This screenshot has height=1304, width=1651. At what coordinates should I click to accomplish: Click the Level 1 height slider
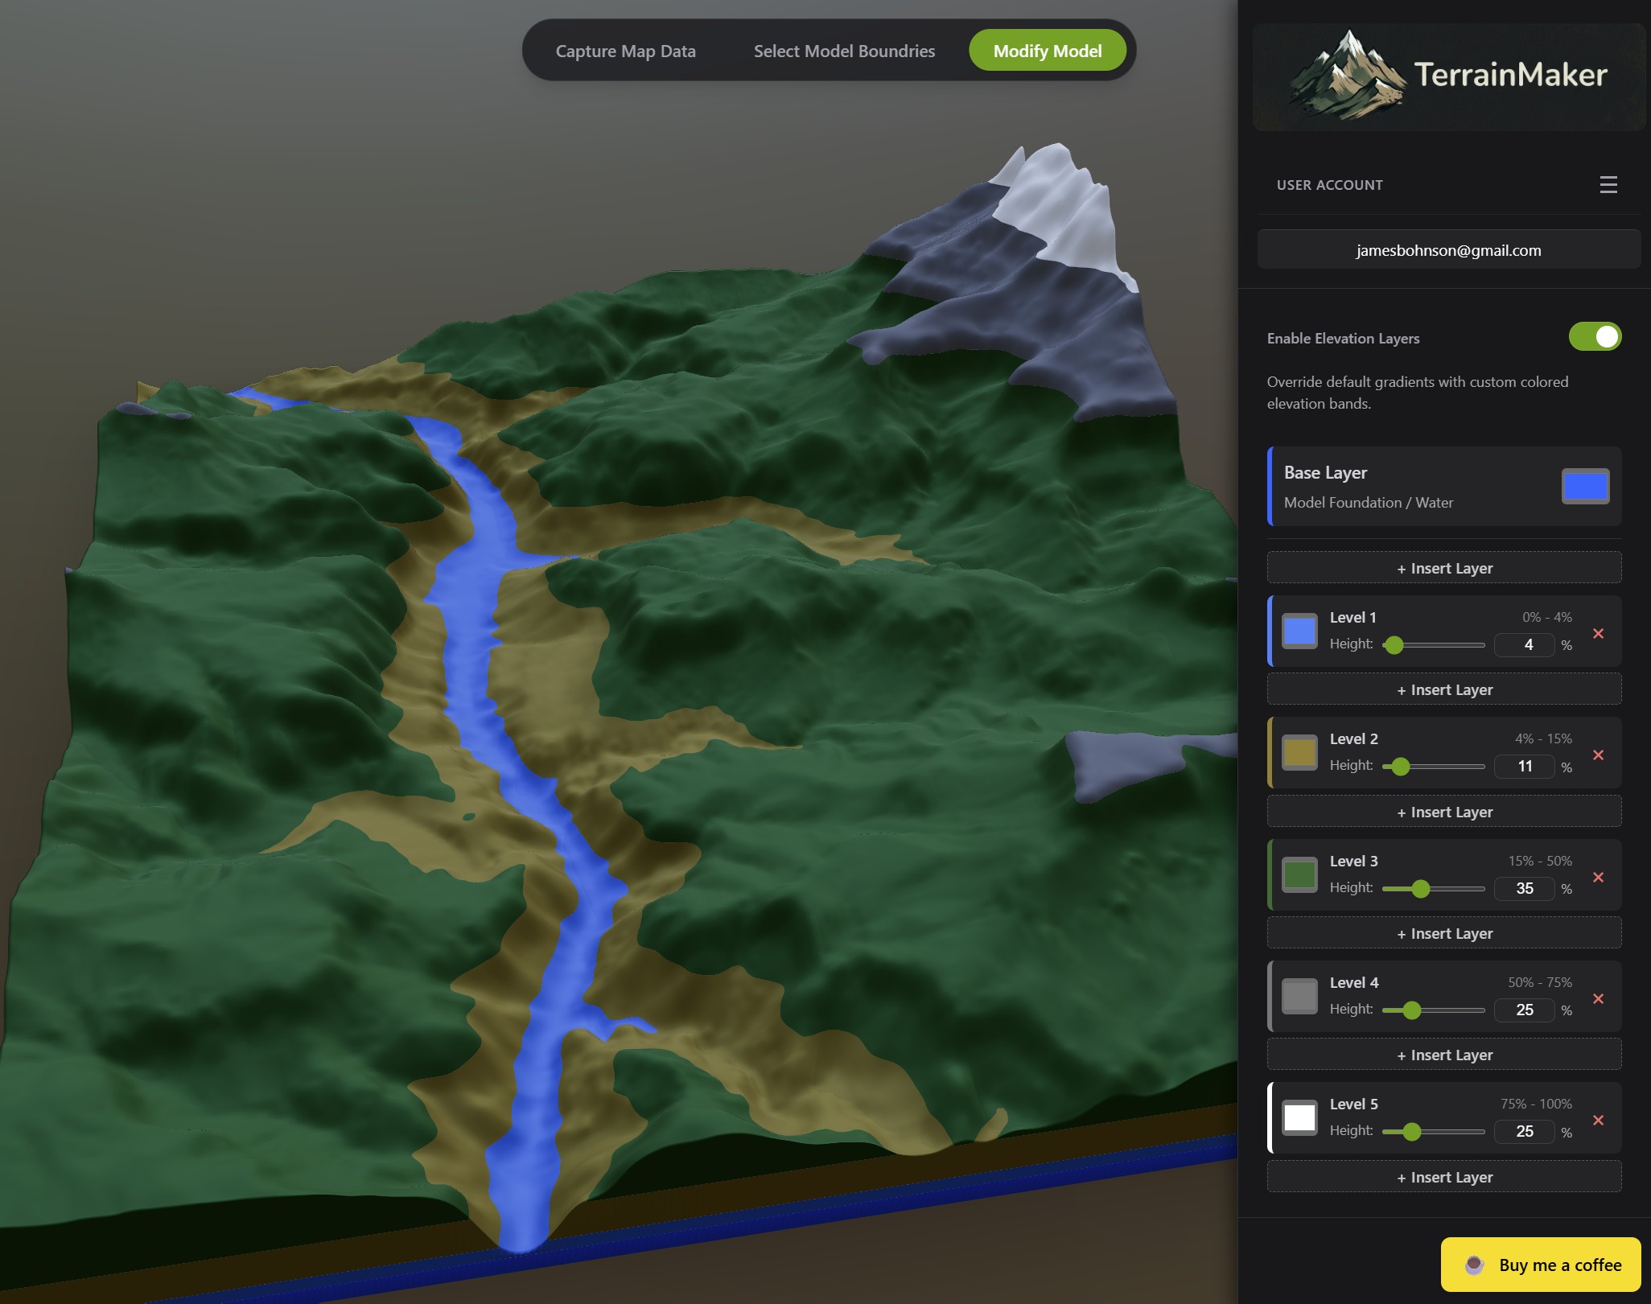tap(1433, 645)
